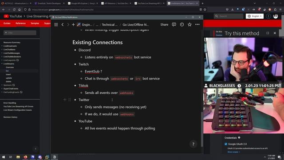
Task: Open the Technical breadcrumb in Notion
Action: tap(110, 25)
